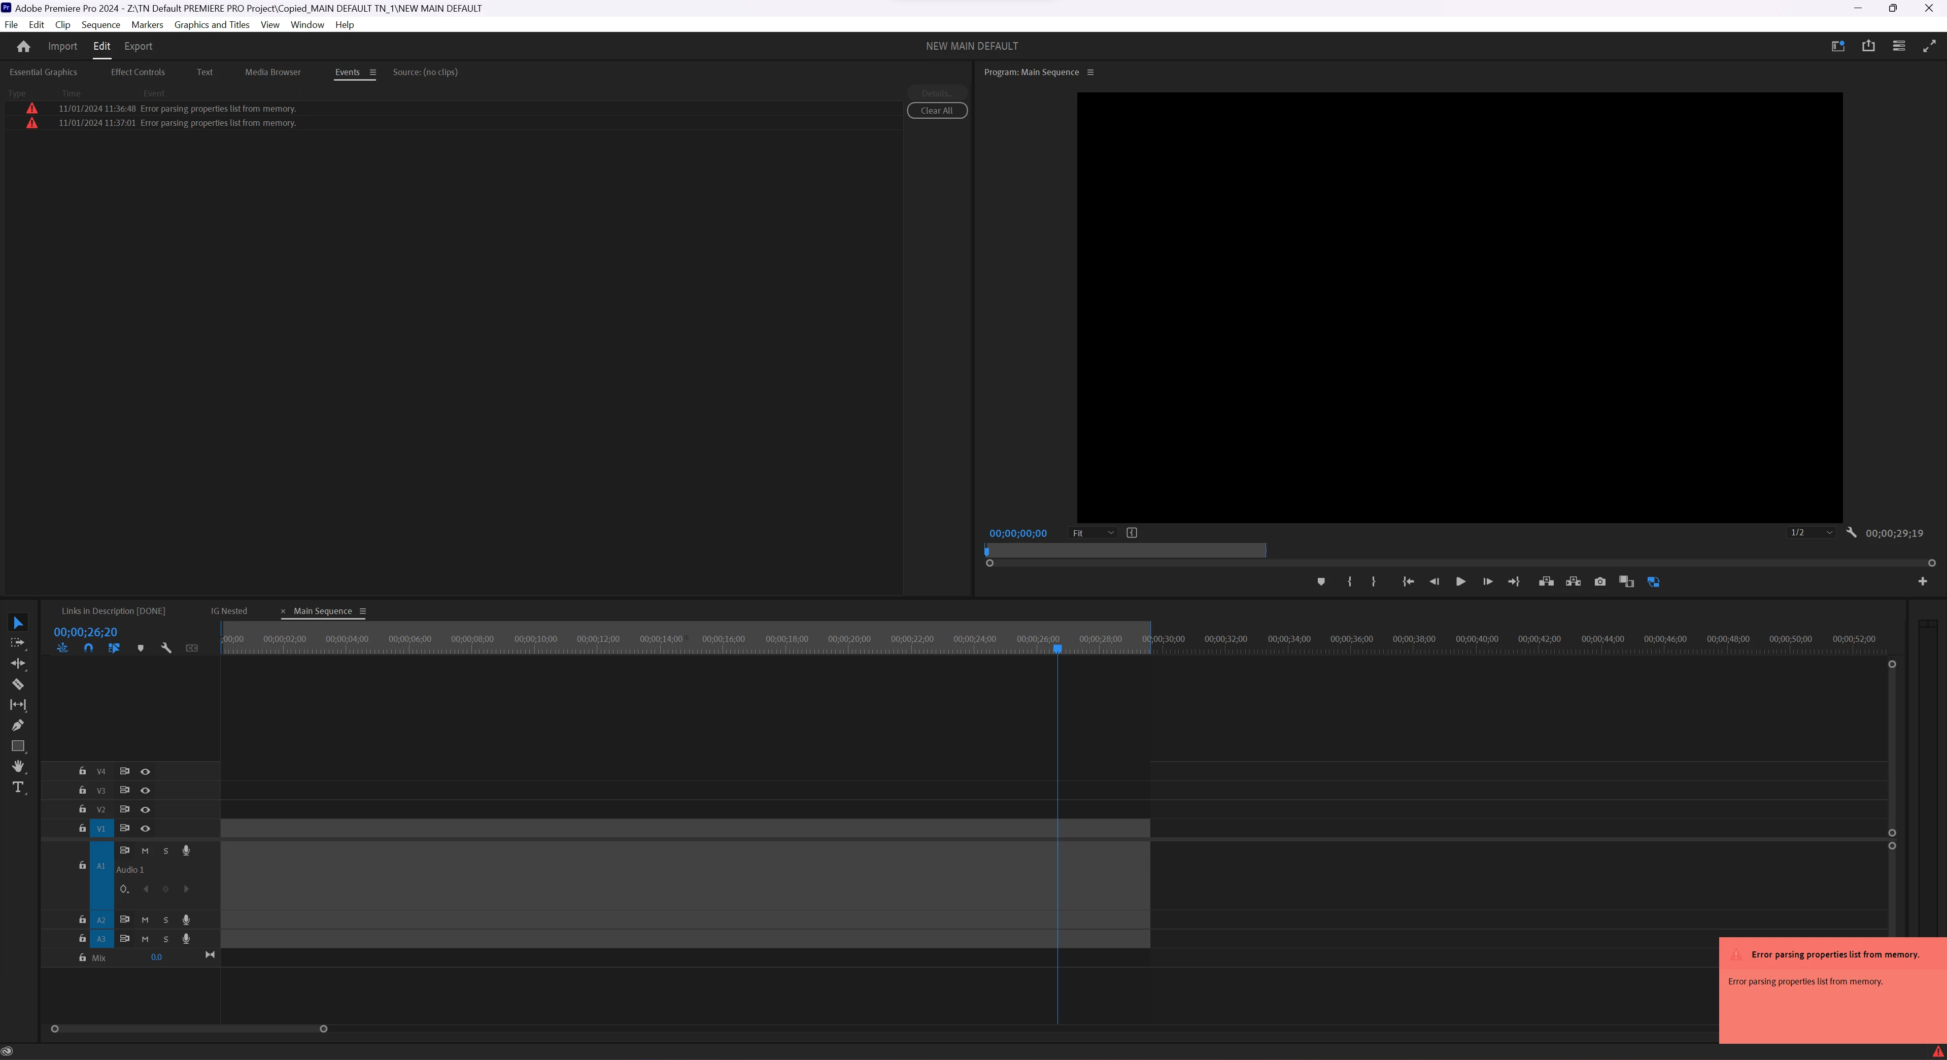
Task: Toggle lock on V4 track
Action: [82, 771]
